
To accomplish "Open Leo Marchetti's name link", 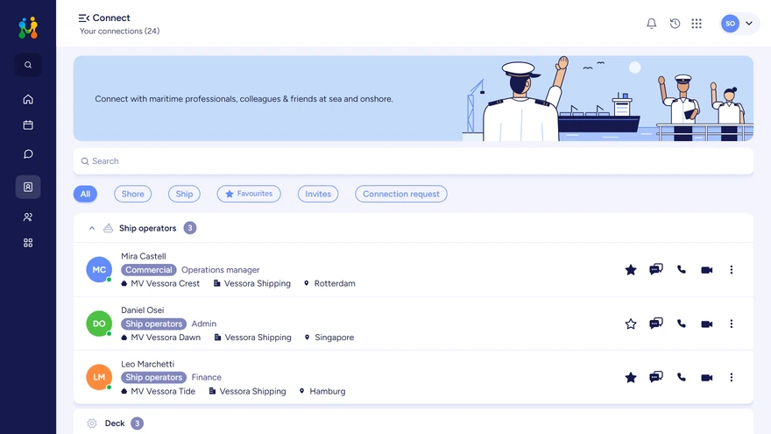I will pos(147,364).
